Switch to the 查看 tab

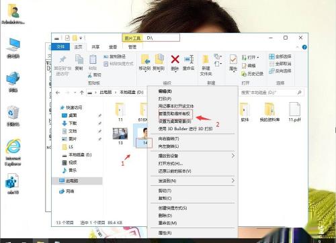[x=113, y=47]
